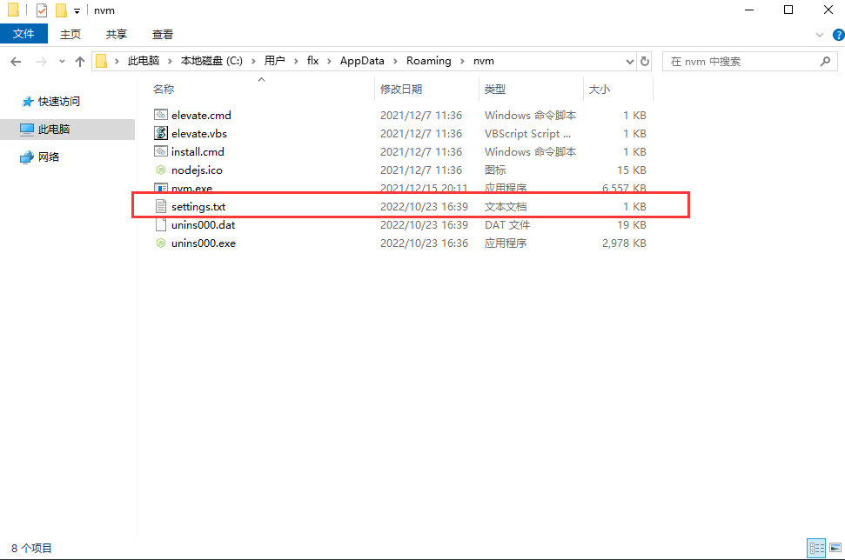Open the 查看 ribbon tab

pyautogui.click(x=163, y=35)
